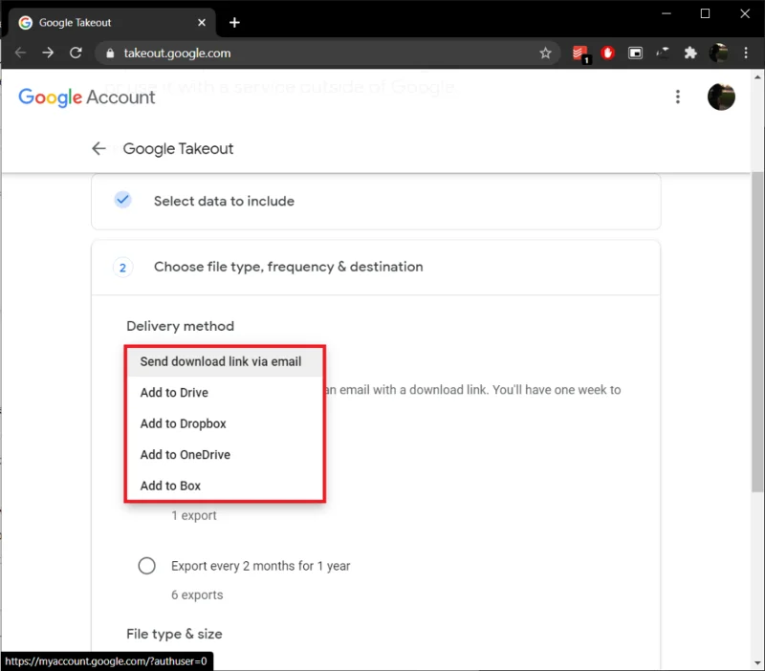The height and width of the screenshot is (671, 765).
Task: Click the scrollbar up arrow
Action: [756, 77]
